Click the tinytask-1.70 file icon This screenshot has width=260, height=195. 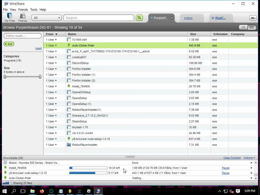[69, 127]
